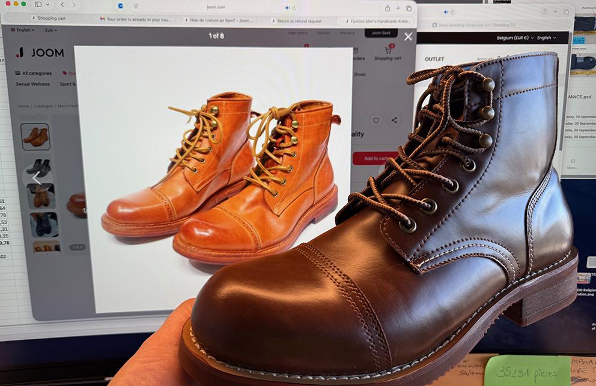The width and height of the screenshot is (596, 386).
Task: Open the All categories menu
Action: [34, 73]
